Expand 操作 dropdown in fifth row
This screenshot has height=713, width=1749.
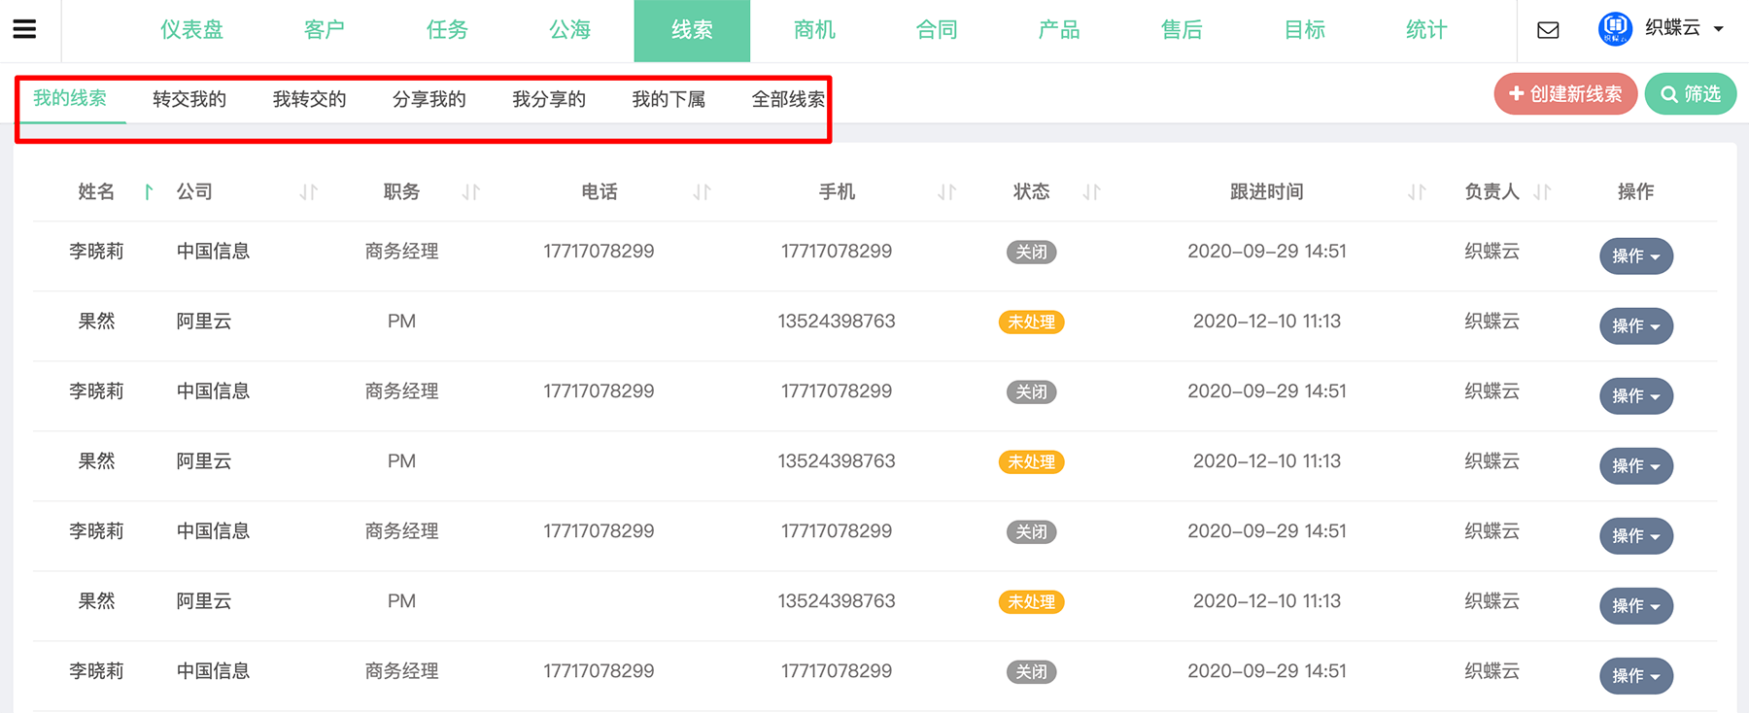1636,536
